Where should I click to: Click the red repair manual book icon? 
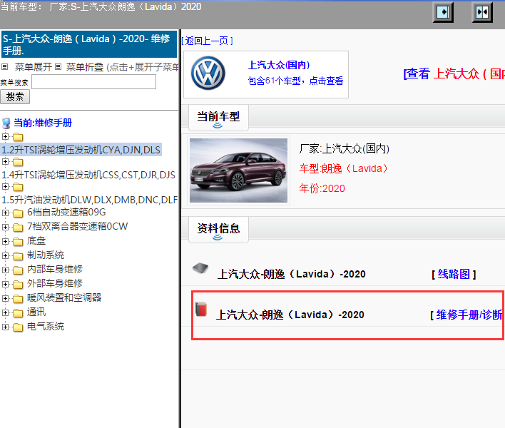click(201, 310)
